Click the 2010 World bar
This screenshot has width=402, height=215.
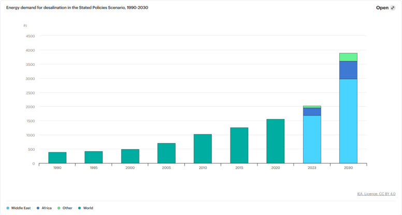(203, 149)
